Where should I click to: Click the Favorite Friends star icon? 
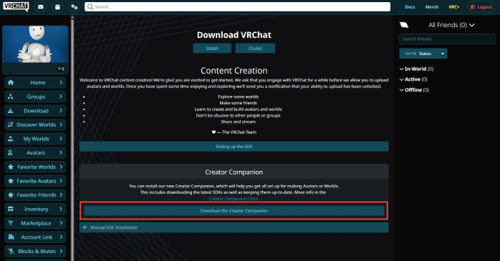coord(11,194)
